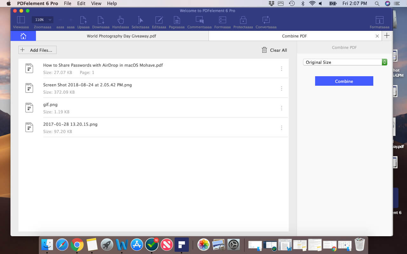Click Size: 372.09 KB text
407x254 pixels.
(59, 92)
